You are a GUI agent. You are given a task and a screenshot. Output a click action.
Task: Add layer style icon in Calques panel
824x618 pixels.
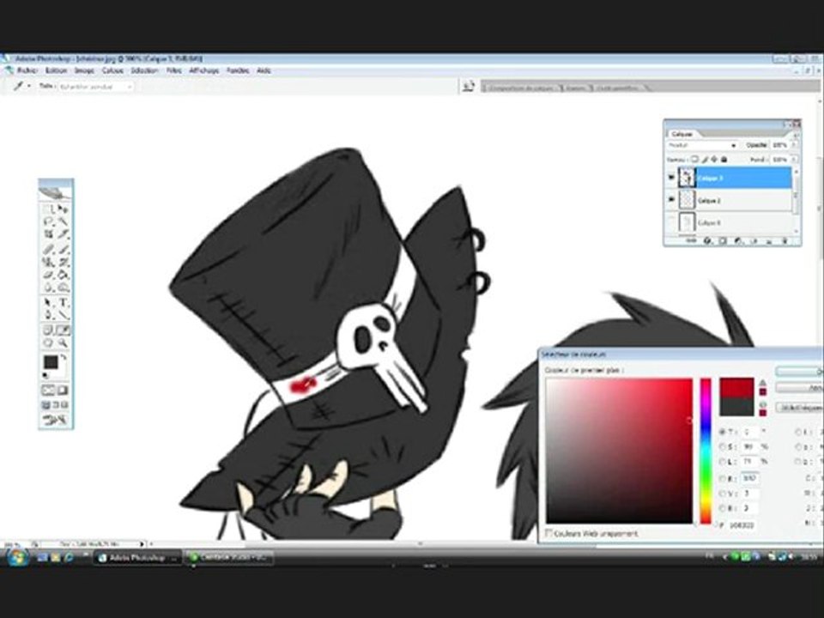click(707, 241)
